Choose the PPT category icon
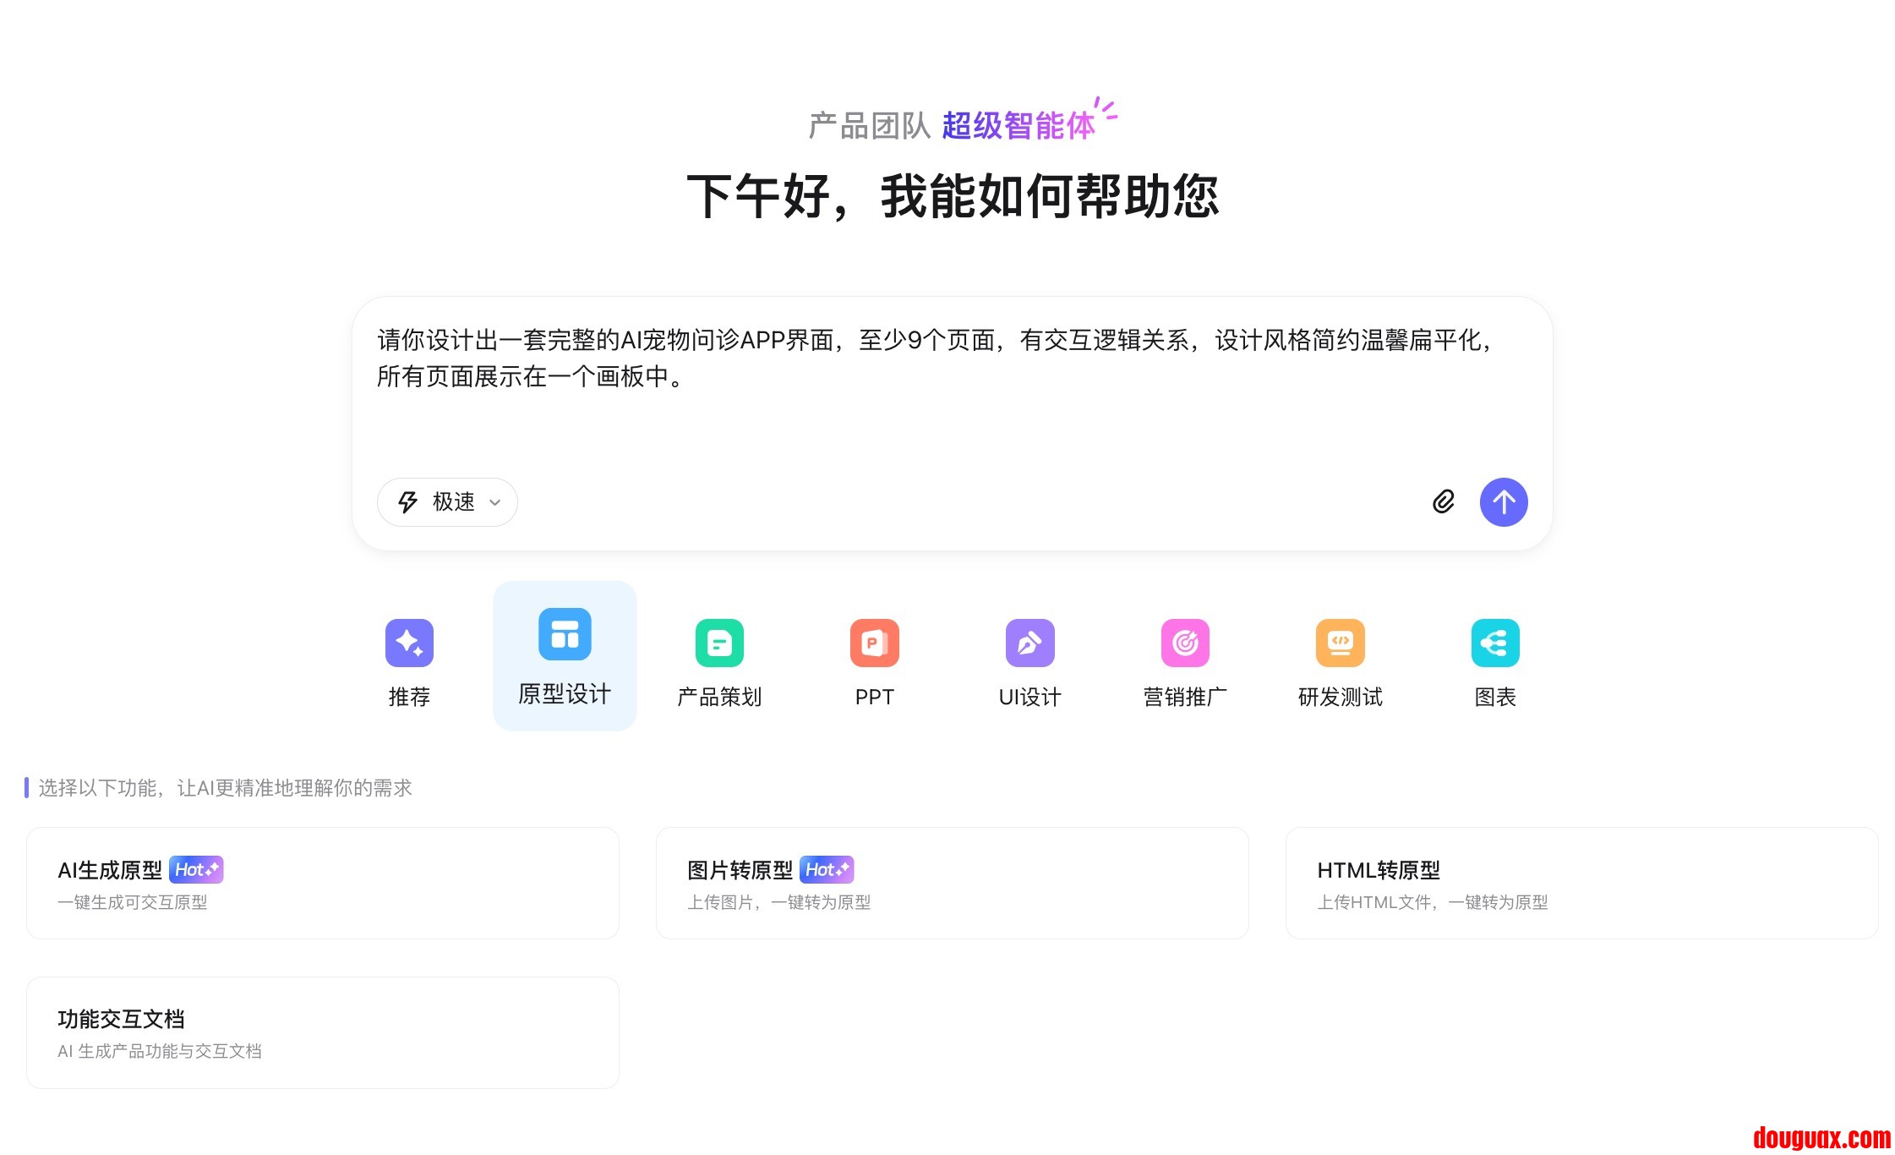The height and width of the screenshot is (1155, 1895). pyautogui.click(x=874, y=643)
